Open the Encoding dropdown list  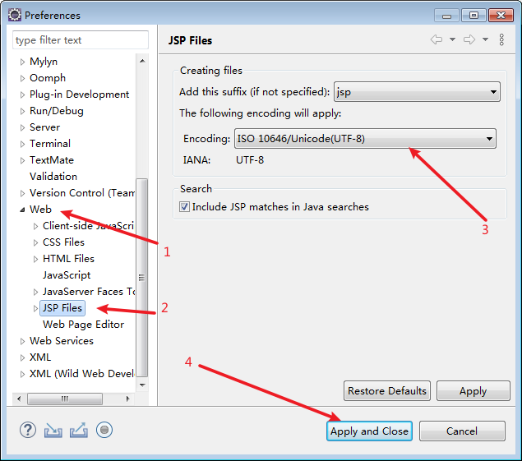[365, 139]
